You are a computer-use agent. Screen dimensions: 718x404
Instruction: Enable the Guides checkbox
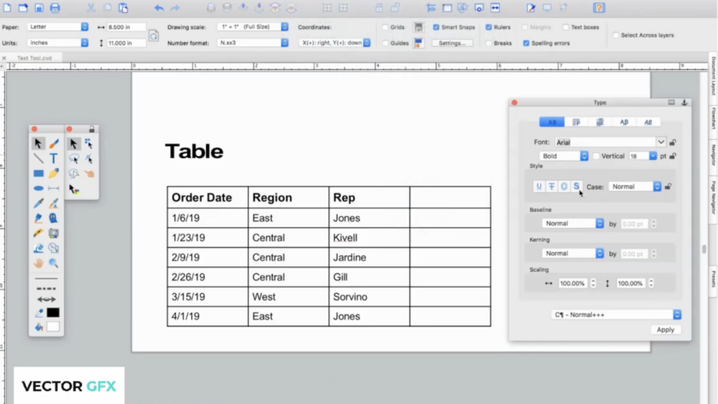coord(385,43)
